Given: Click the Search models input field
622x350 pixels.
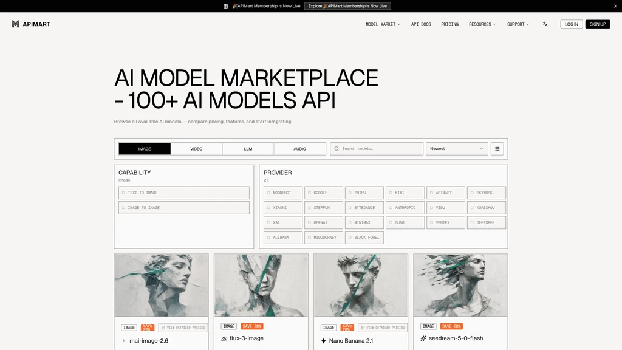Looking at the screenshot, I should tap(377, 149).
